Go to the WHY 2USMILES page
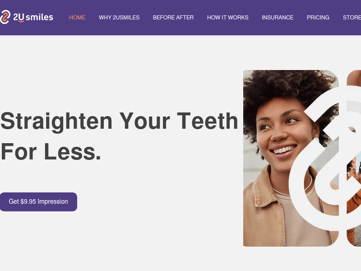Viewport: 361px width, 271px height. click(119, 18)
